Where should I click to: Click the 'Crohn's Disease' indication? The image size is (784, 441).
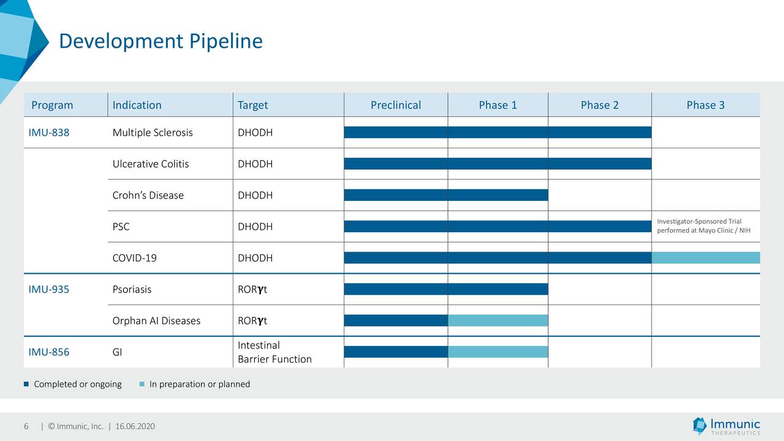click(148, 195)
